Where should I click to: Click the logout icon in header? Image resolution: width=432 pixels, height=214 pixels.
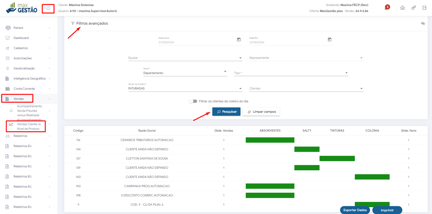[424, 8]
